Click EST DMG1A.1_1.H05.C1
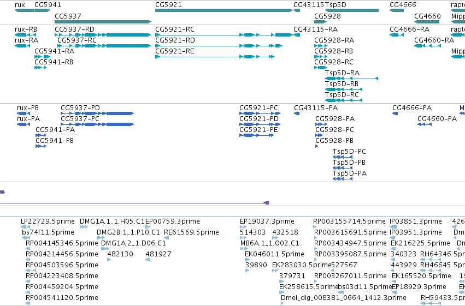 point(112,221)
